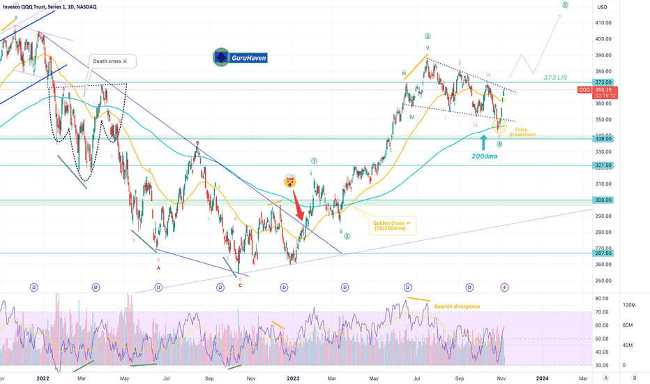The image size is (650, 384).
Task: Click the 2023 label on time axis
Action: (x=293, y=378)
